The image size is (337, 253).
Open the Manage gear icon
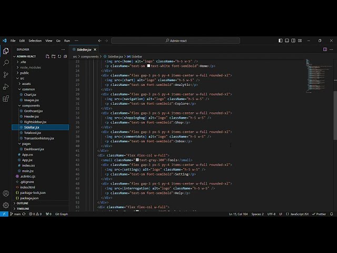click(x=6, y=205)
